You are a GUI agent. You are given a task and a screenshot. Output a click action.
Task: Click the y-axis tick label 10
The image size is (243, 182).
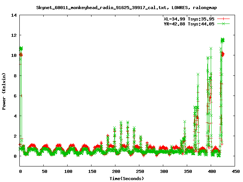pyautogui.click(x=14, y=55)
